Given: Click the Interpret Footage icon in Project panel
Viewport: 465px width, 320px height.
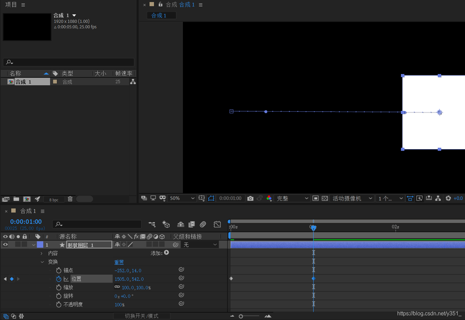Looking at the screenshot, I should [6, 199].
